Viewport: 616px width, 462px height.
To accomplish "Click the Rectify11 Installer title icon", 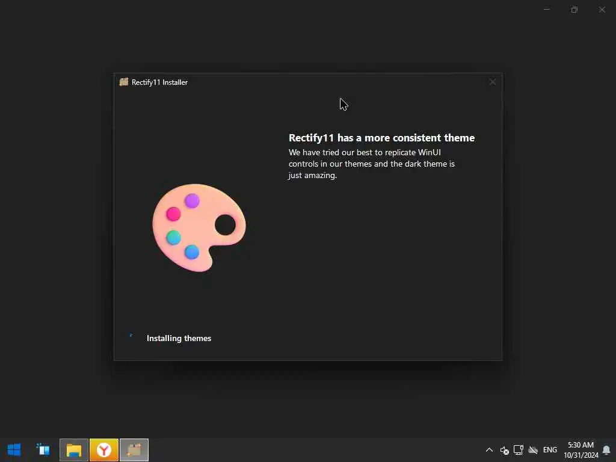I will coord(124,82).
